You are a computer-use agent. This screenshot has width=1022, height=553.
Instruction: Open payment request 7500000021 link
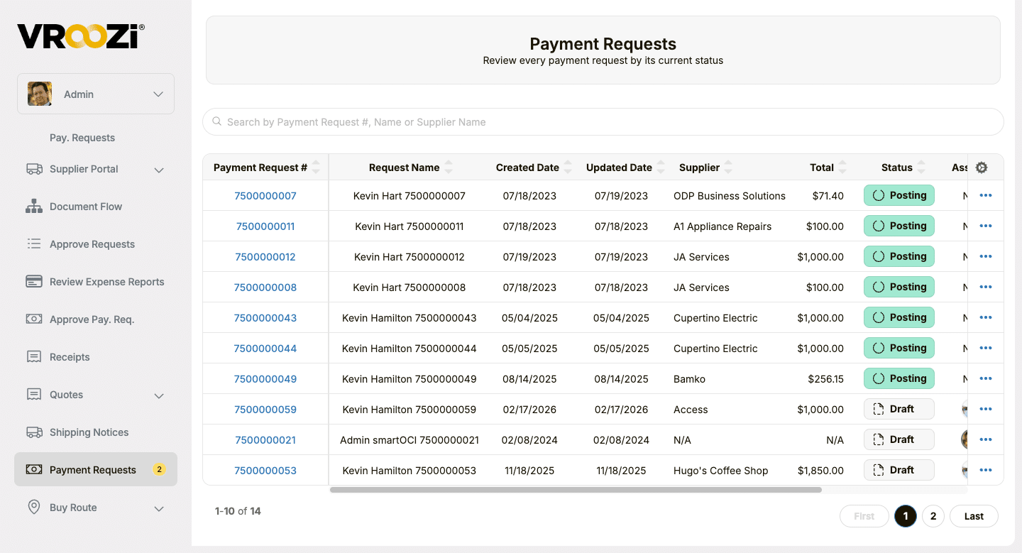[265, 440]
